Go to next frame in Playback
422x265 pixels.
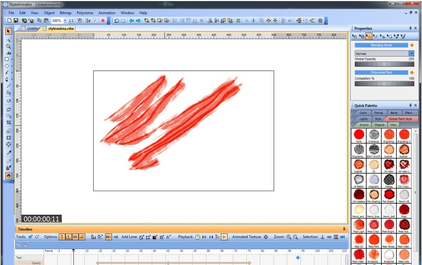211,237
